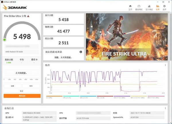Open the 系统信息 panel three-dot menu
172x124 pixels.
coord(165,108)
